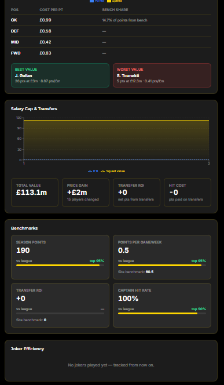The height and width of the screenshot is (385, 224).
Task: Click the Bench Share column header
Action: 115,10
